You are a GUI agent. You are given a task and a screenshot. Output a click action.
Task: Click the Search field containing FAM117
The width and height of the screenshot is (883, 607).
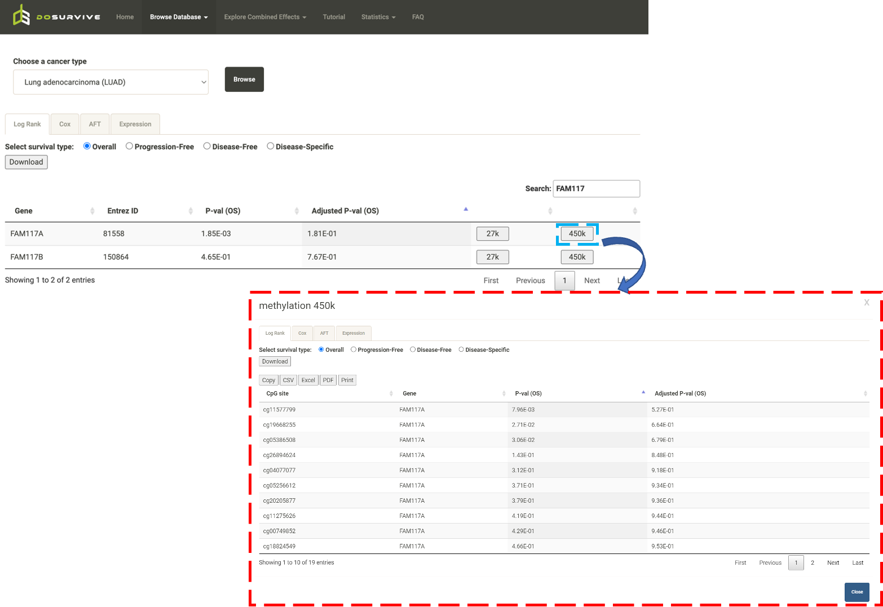pos(596,189)
